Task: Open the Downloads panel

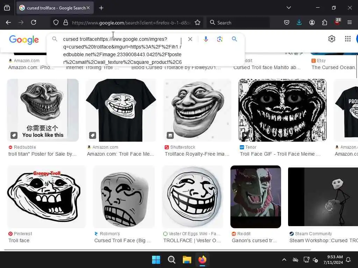Action: pyautogui.click(x=299, y=22)
